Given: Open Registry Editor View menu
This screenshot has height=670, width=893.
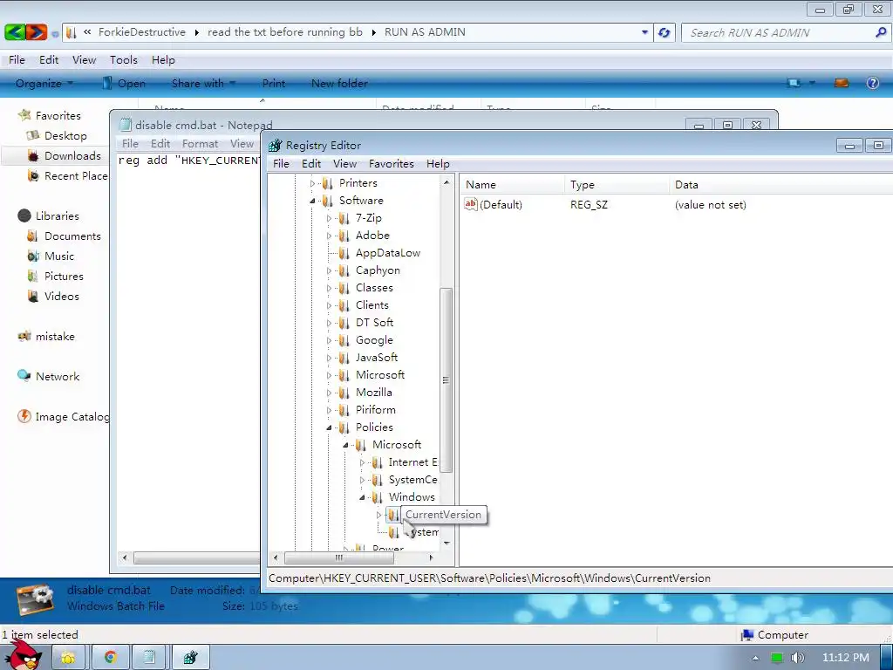Looking at the screenshot, I should coord(344,163).
